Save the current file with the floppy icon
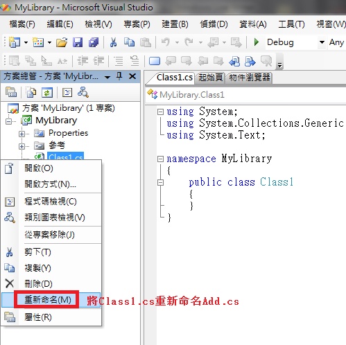 (78, 42)
